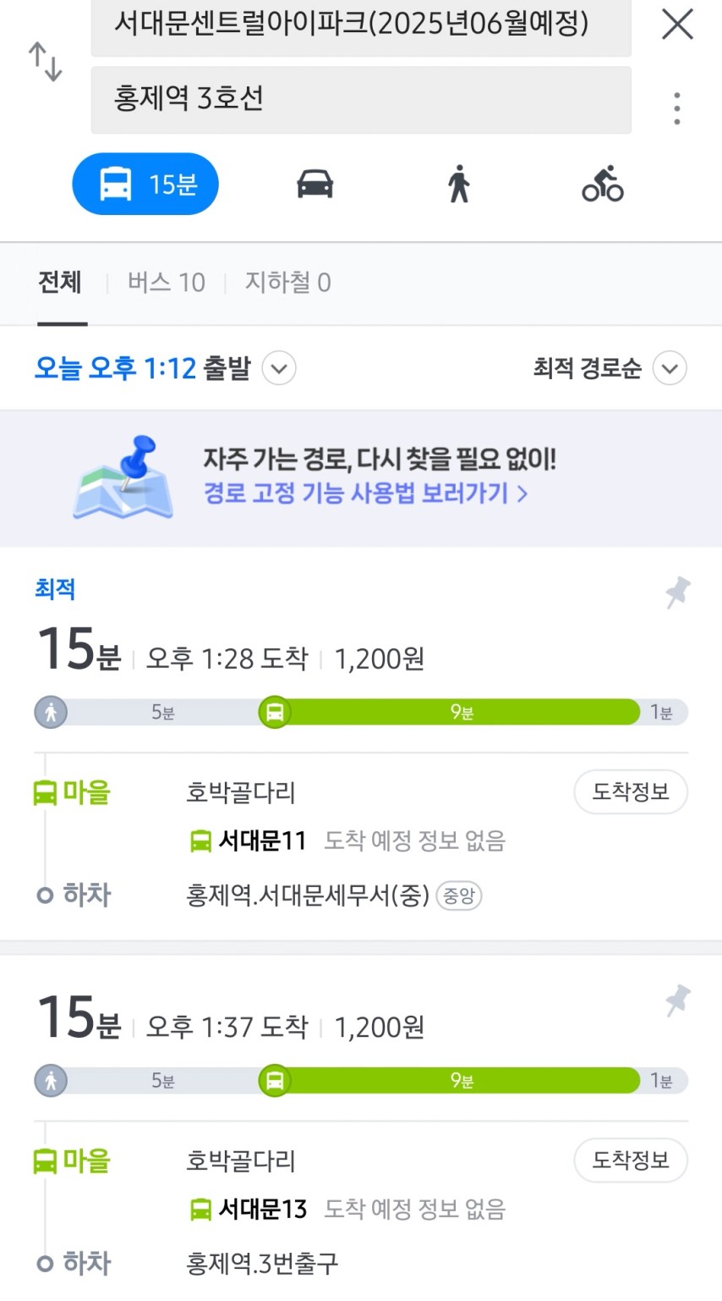Tap 도착정보 for 서대문13 route
722x1301 pixels.
point(630,1160)
